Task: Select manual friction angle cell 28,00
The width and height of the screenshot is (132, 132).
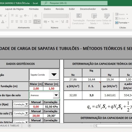Action: (36, 116)
